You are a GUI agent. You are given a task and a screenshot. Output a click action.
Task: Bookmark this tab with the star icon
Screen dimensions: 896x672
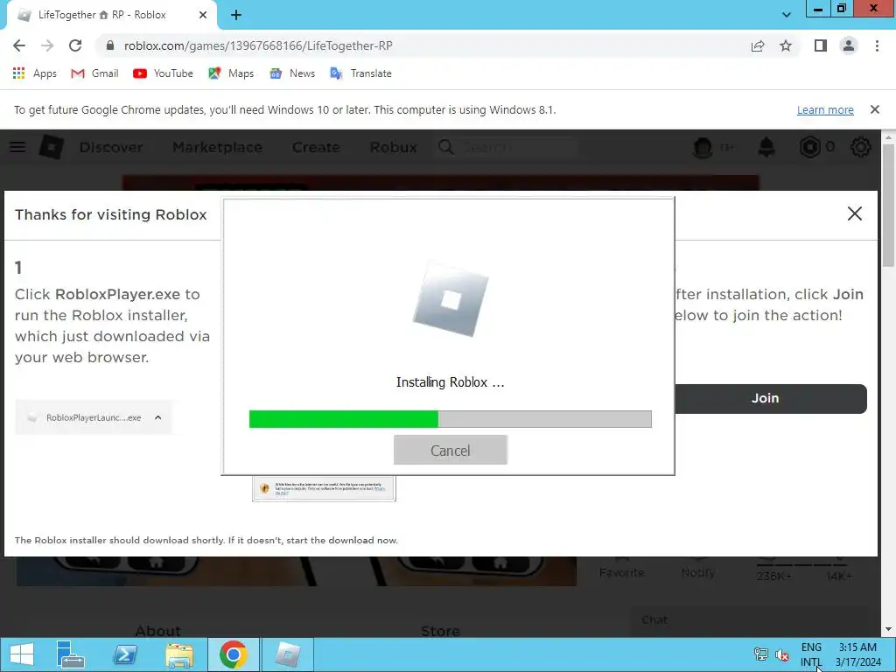[x=786, y=45]
